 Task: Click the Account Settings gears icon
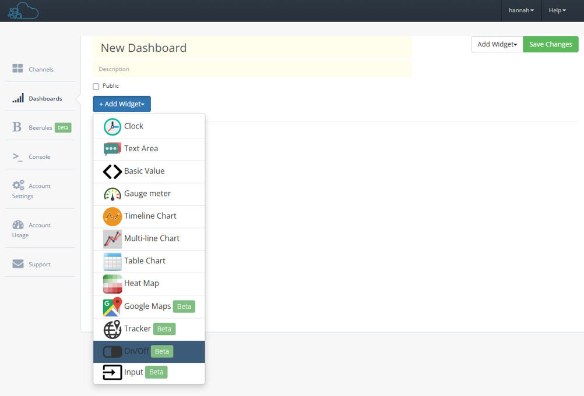click(18, 185)
